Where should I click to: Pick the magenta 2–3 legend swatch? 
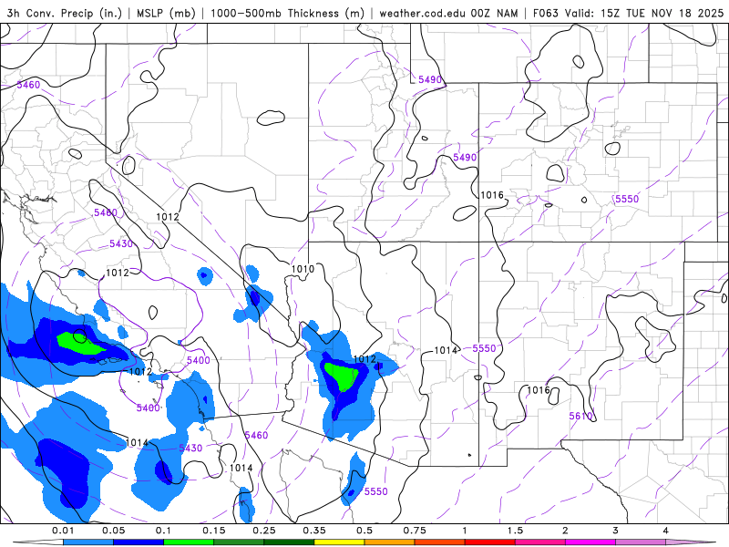click(590, 542)
